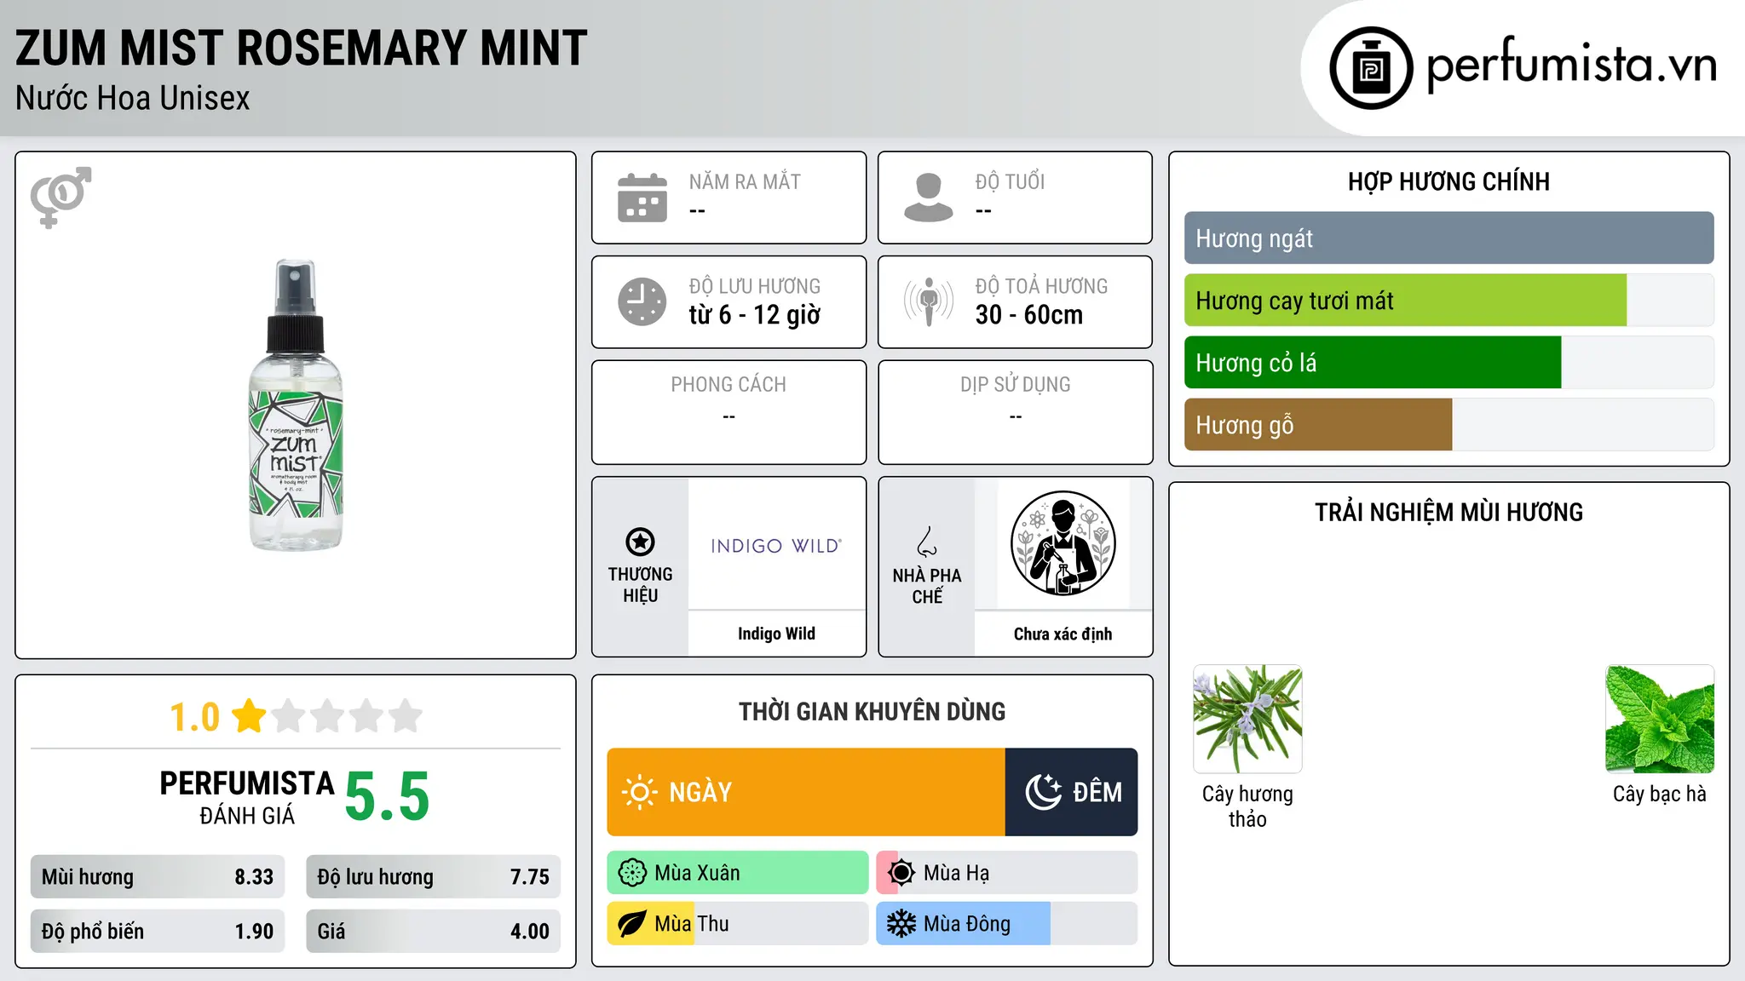
Task: Click the snowflake icon for Mùa Đông
Action: pyautogui.click(x=901, y=924)
